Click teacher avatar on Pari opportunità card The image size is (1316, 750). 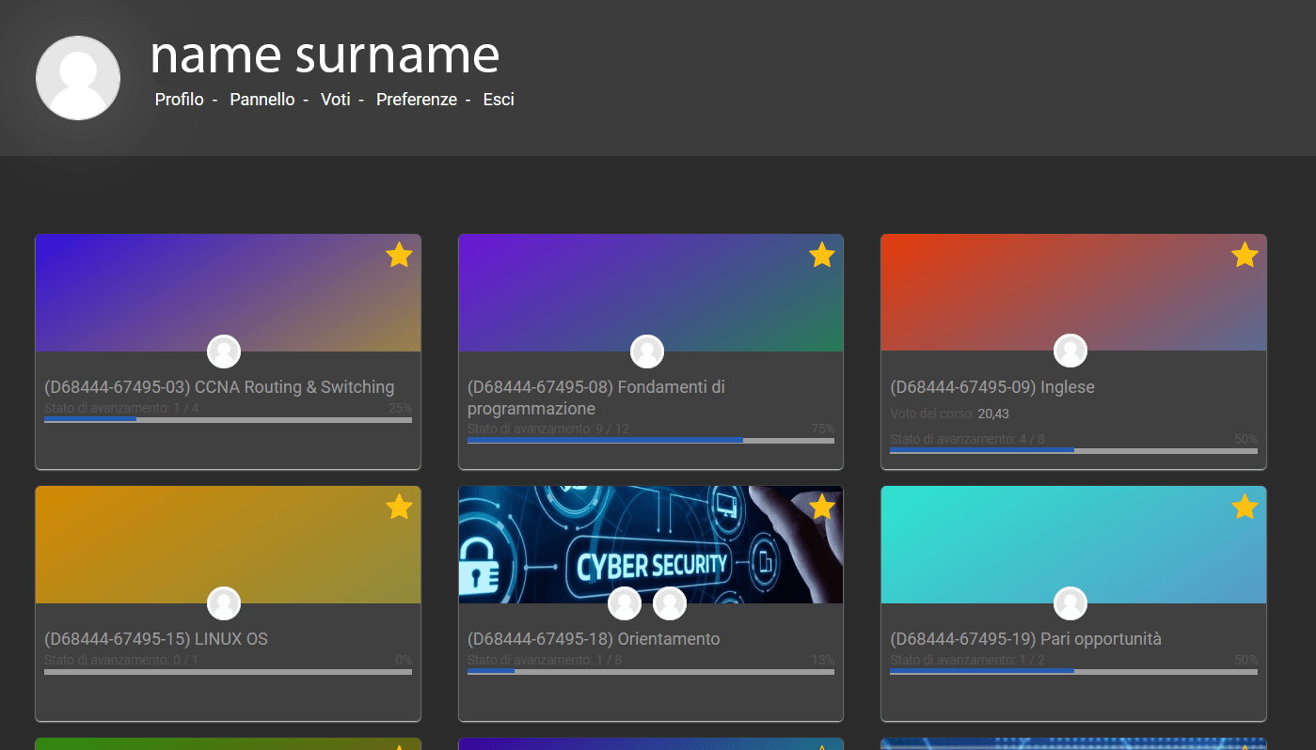point(1070,603)
